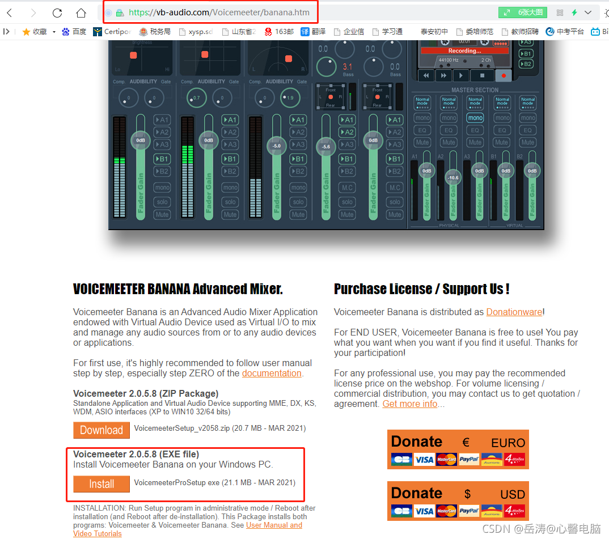Click the Donate USD button

[x=458, y=501]
